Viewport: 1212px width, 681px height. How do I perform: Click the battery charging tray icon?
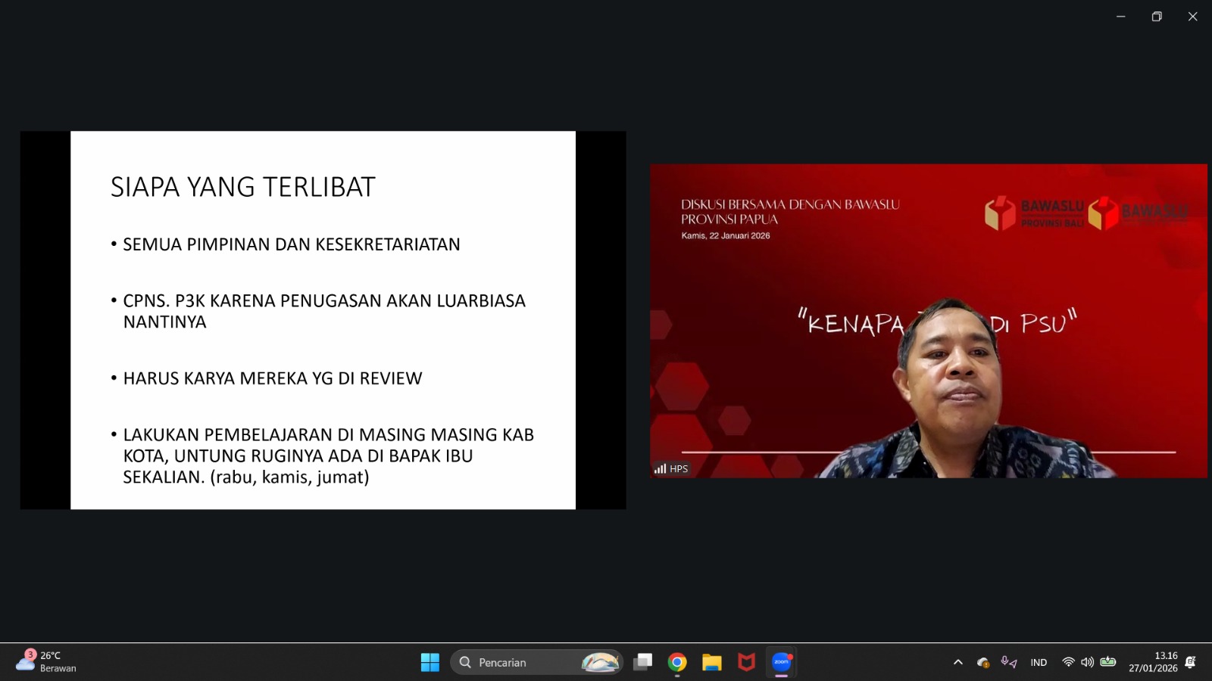[1108, 662]
